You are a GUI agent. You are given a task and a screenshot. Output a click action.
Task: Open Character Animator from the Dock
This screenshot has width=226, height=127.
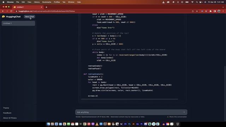click(x=125, y=124)
